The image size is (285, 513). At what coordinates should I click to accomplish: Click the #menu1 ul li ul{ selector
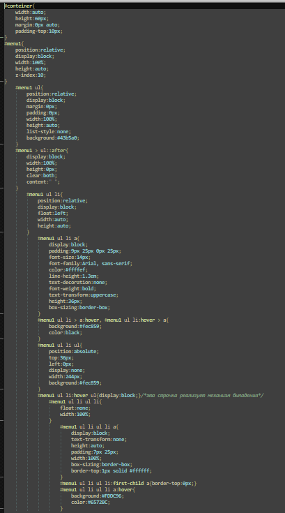pyautogui.click(x=60, y=345)
